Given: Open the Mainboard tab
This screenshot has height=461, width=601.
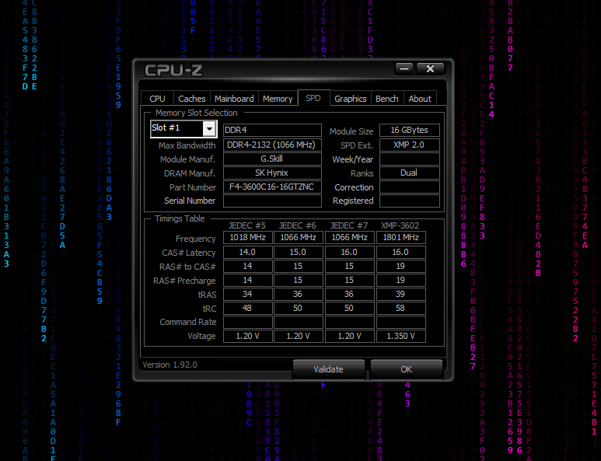Looking at the screenshot, I should (234, 99).
